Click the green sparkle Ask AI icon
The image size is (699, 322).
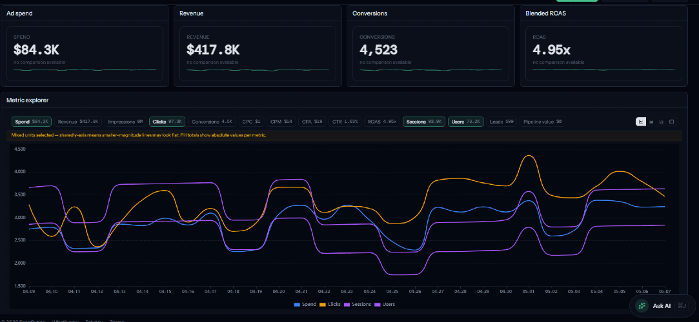(x=642, y=305)
